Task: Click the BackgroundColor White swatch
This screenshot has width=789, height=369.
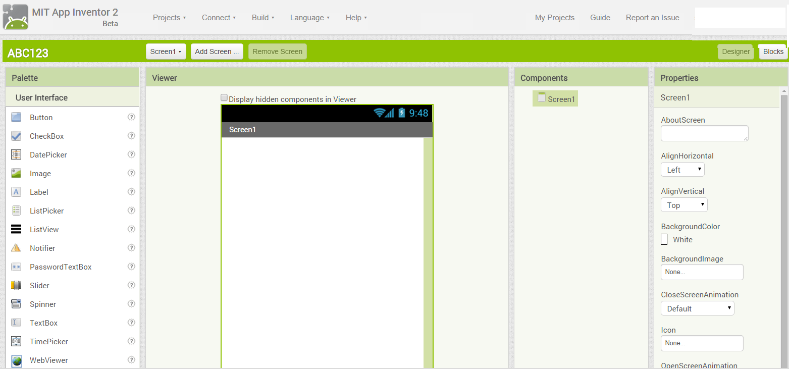Action: point(664,239)
